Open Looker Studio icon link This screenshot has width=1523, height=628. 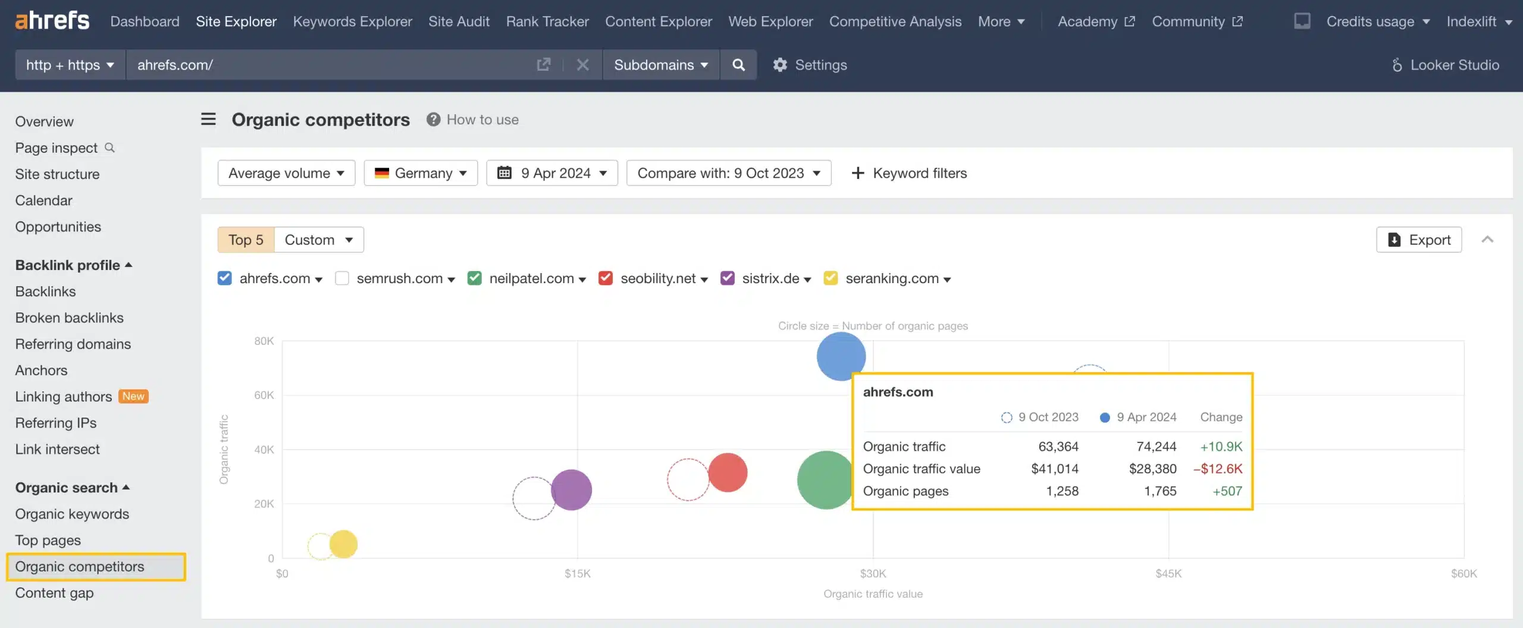click(x=1397, y=64)
